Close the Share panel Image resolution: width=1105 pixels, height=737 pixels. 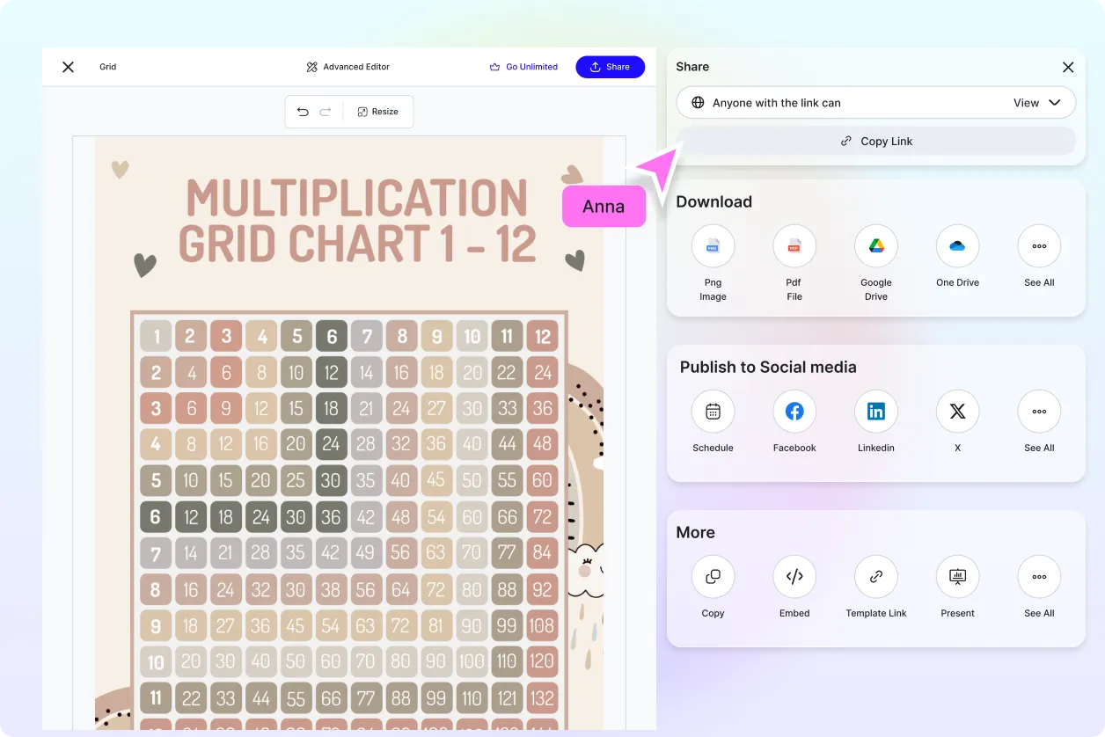coord(1068,67)
